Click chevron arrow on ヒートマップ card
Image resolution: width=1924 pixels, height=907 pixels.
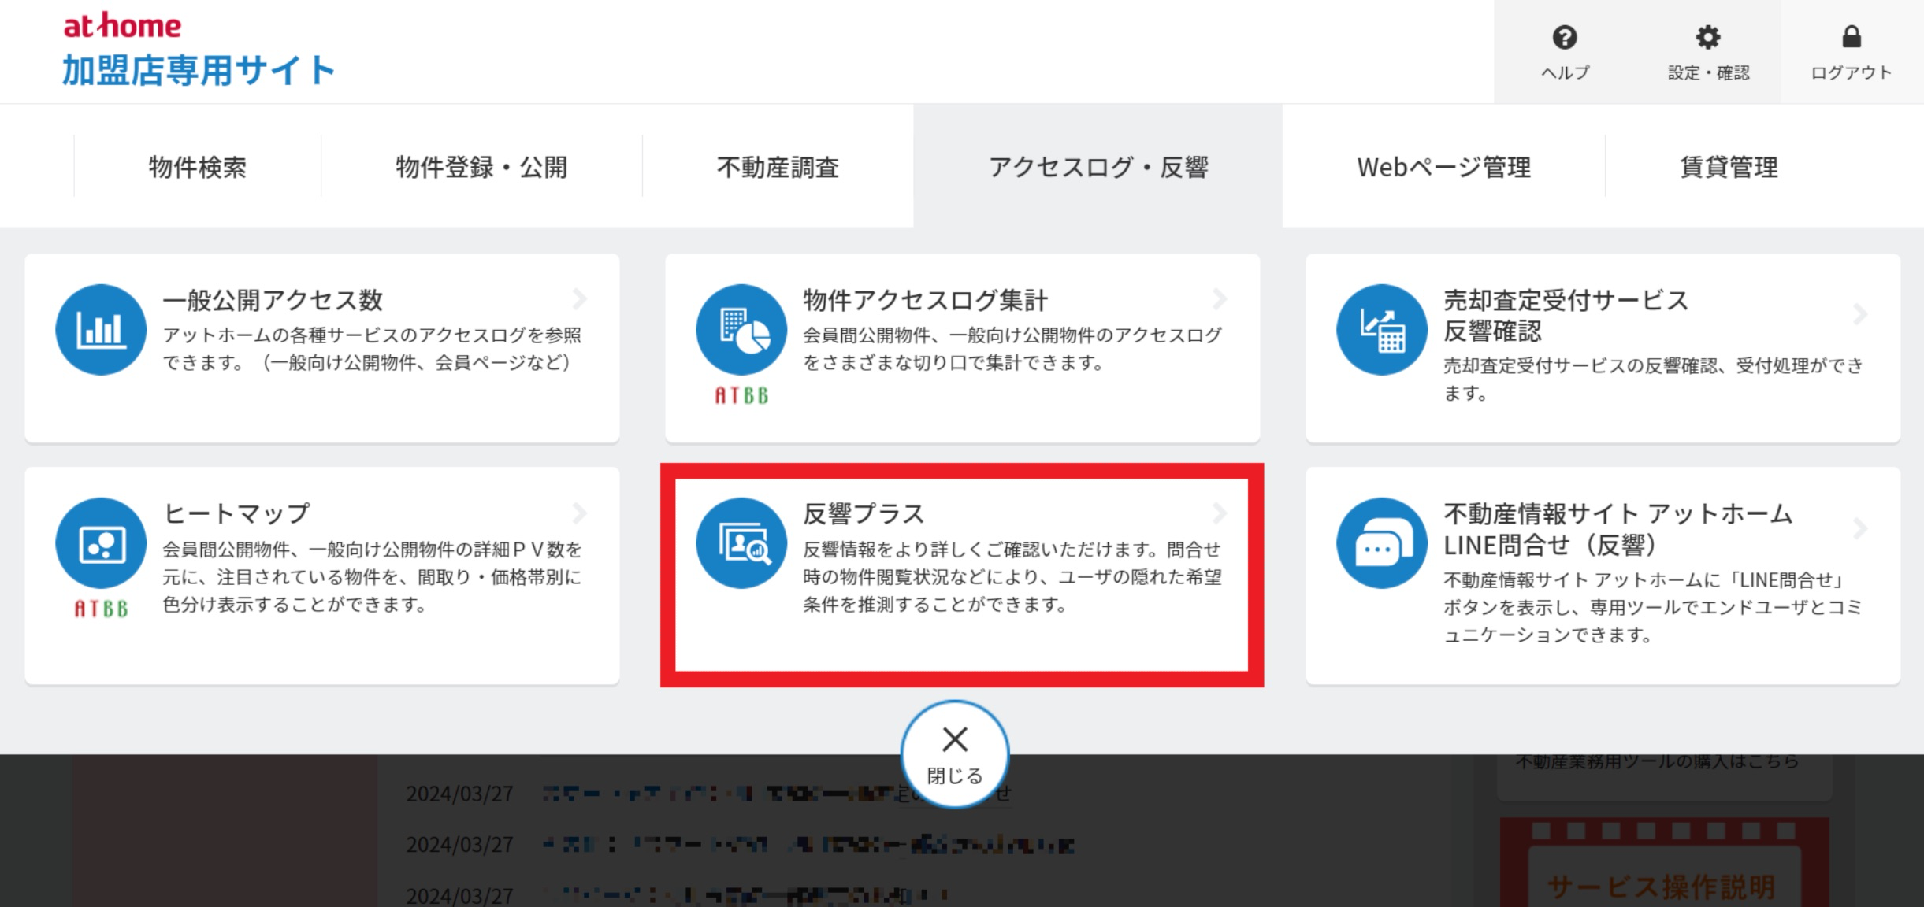(x=580, y=513)
